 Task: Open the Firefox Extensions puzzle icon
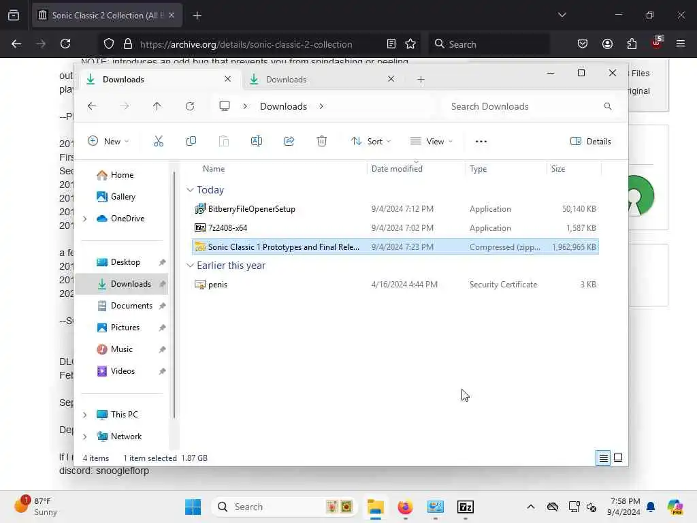point(632,44)
